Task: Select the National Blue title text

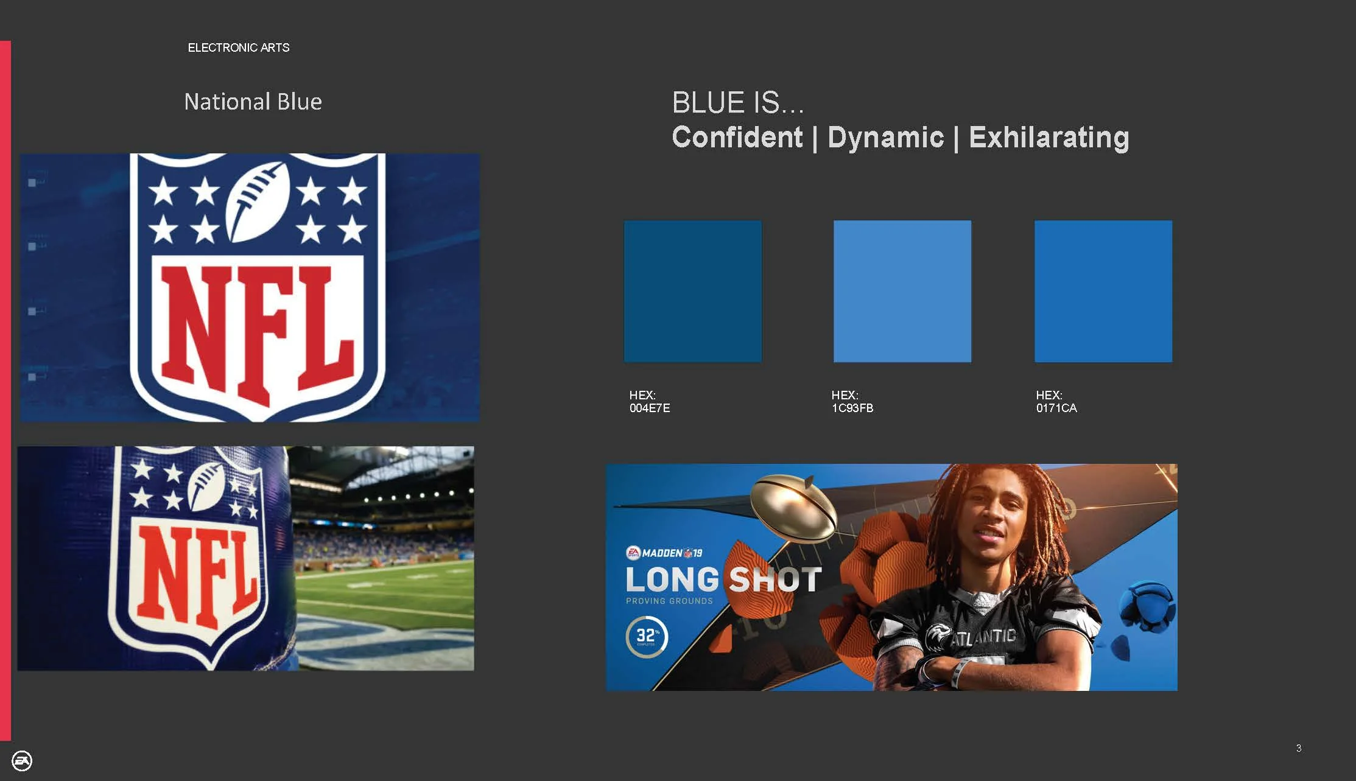Action: point(253,102)
